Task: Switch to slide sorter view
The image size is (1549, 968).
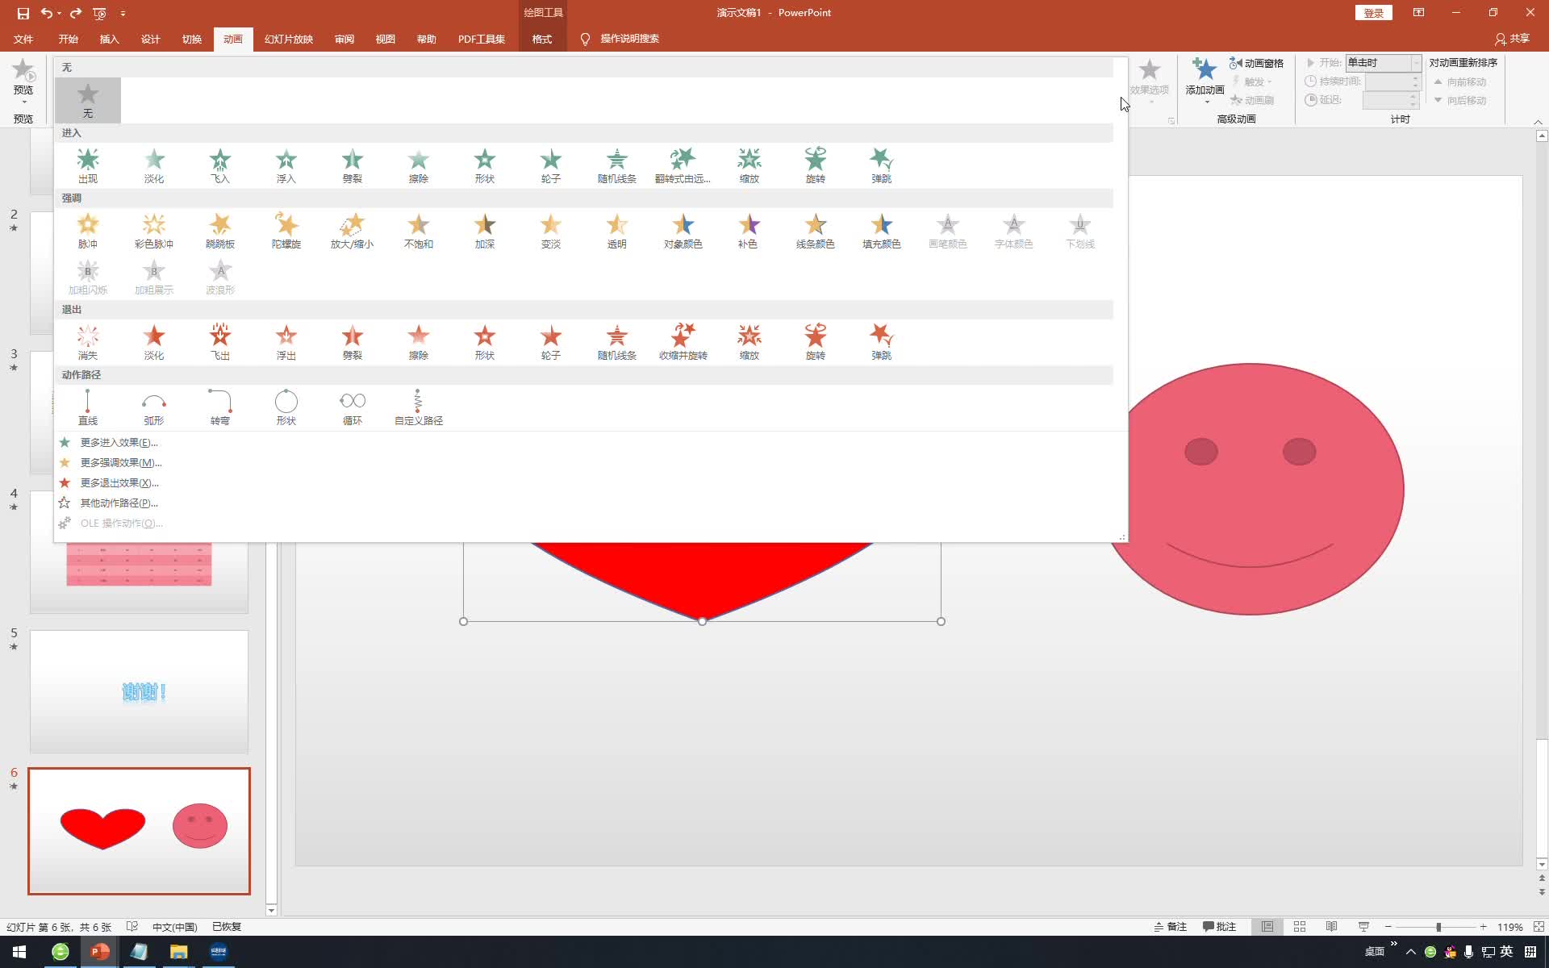Action: pos(1300,927)
